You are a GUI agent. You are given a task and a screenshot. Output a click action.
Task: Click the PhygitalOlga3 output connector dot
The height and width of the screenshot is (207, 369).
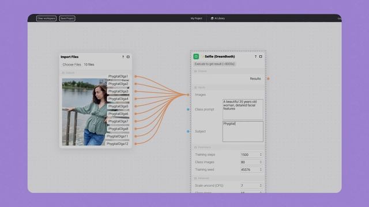tap(135, 91)
